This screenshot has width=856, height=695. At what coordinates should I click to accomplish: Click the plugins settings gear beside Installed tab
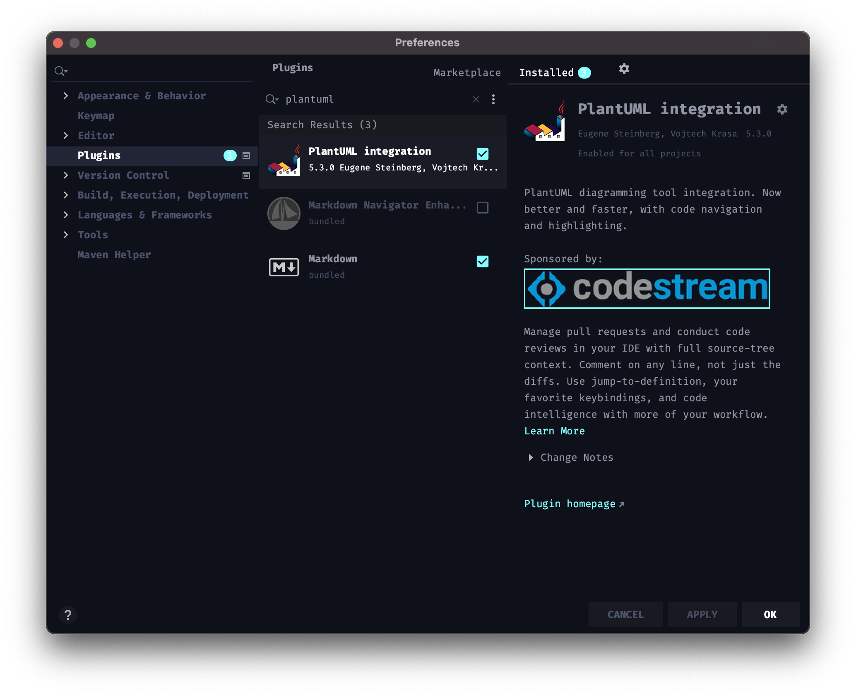pyautogui.click(x=624, y=69)
